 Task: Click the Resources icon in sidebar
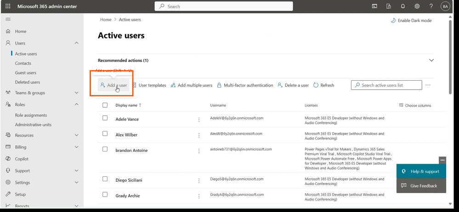8,135
